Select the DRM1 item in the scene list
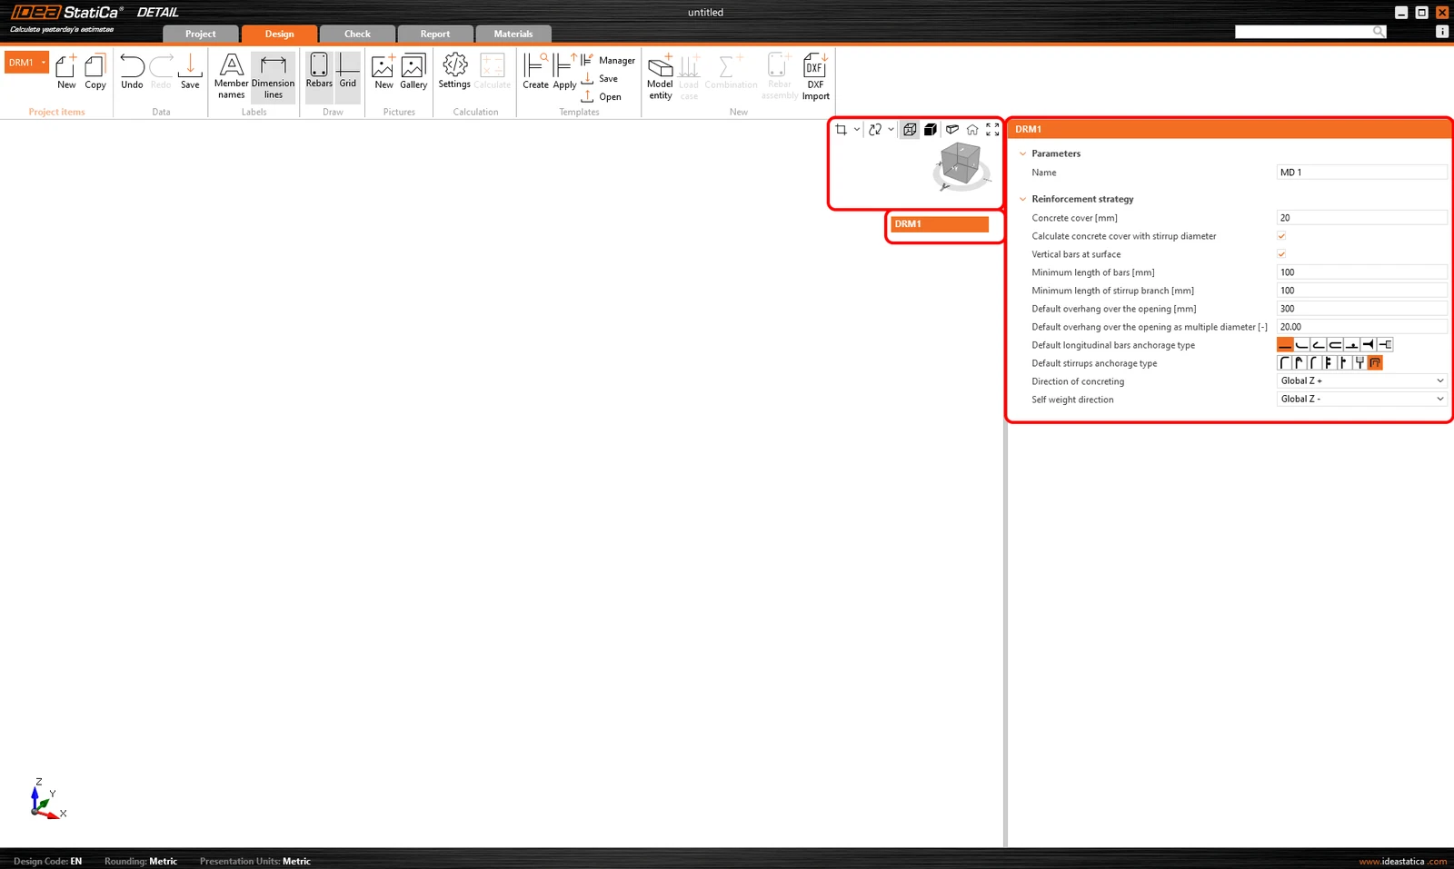This screenshot has height=869, width=1454. click(940, 224)
